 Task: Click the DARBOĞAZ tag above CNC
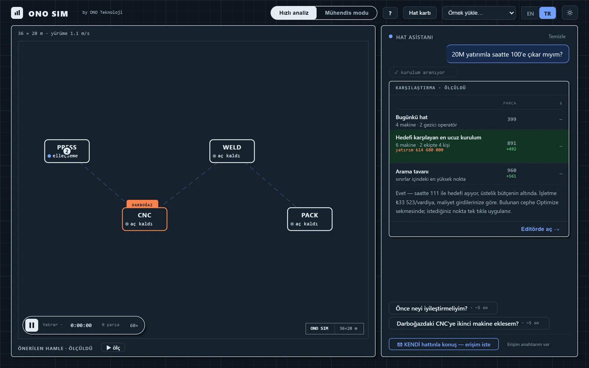tap(142, 204)
